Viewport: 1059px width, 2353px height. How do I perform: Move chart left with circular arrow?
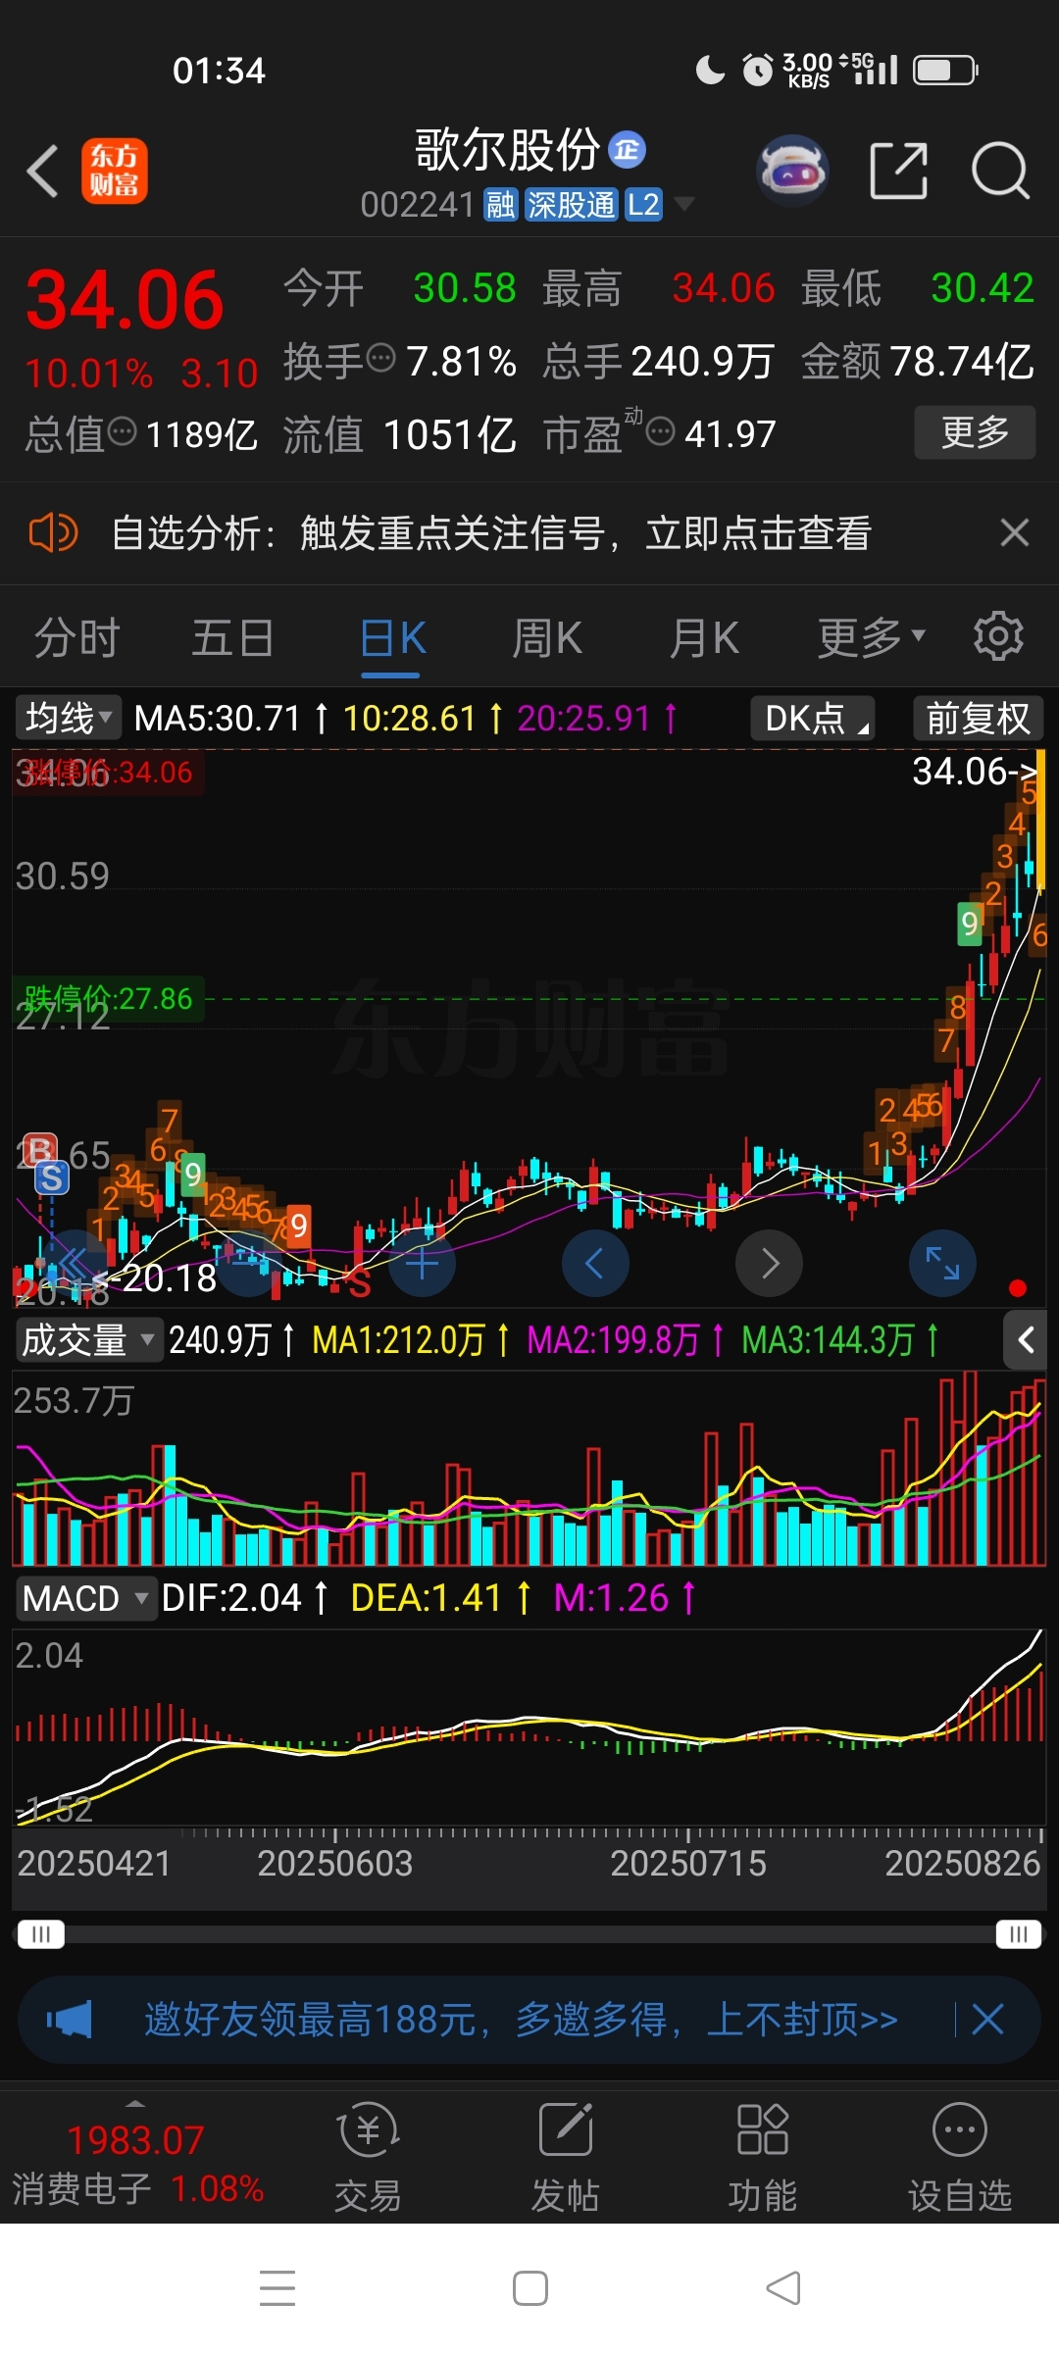click(x=595, y=1264)
